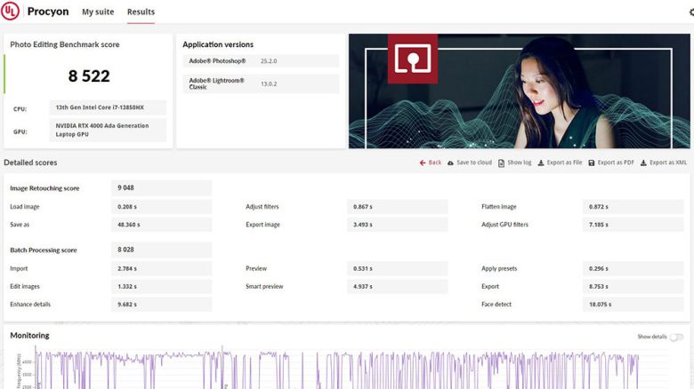Click the Export as File download icon

click(541, 163)
